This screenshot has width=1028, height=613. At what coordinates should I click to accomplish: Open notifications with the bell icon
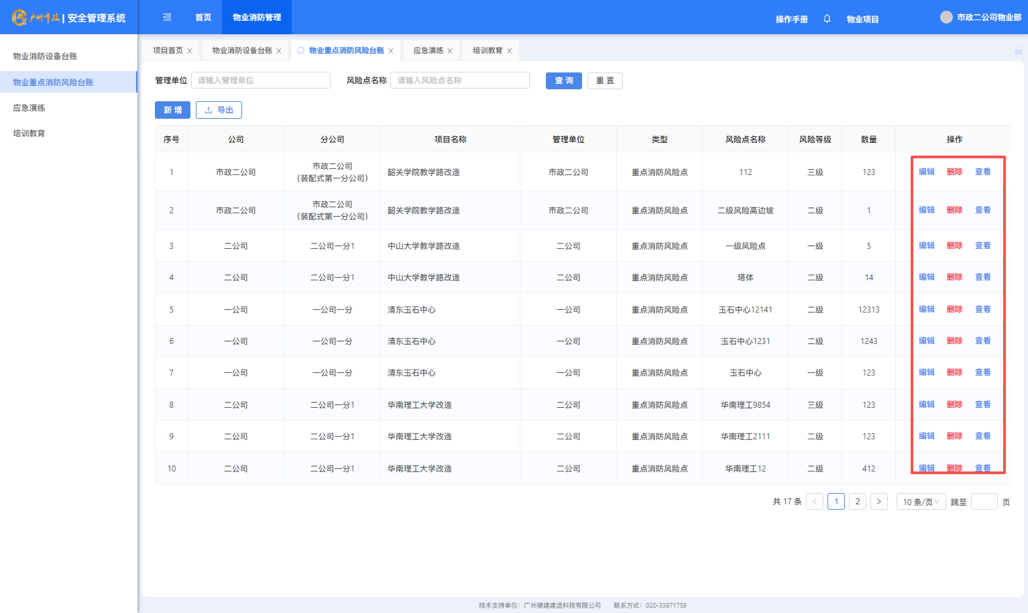(827, 19)
